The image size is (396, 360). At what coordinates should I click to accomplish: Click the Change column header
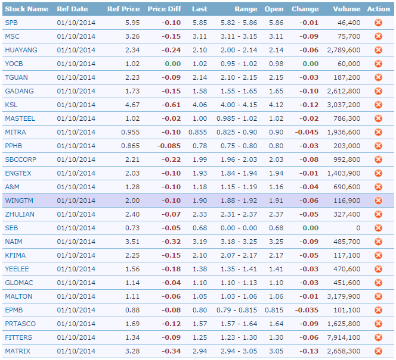pos(305,9)
